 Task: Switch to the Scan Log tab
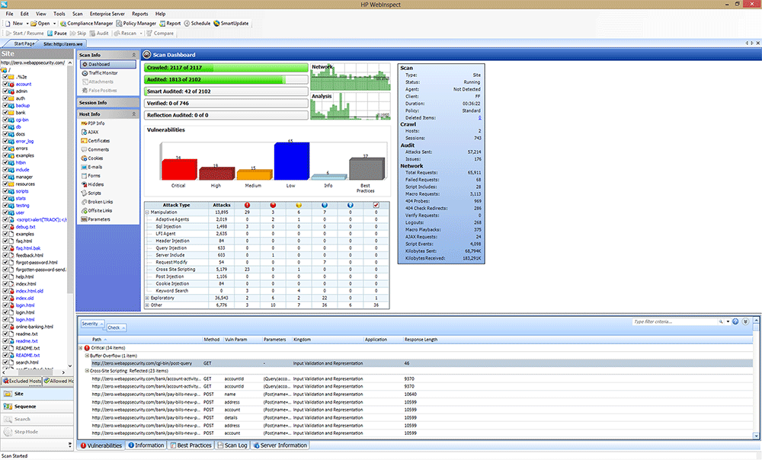pos(232,446)
